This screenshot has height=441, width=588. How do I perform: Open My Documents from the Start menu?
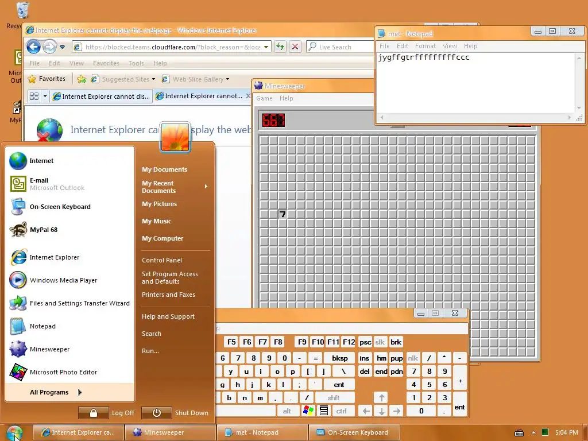pos(165,169)
